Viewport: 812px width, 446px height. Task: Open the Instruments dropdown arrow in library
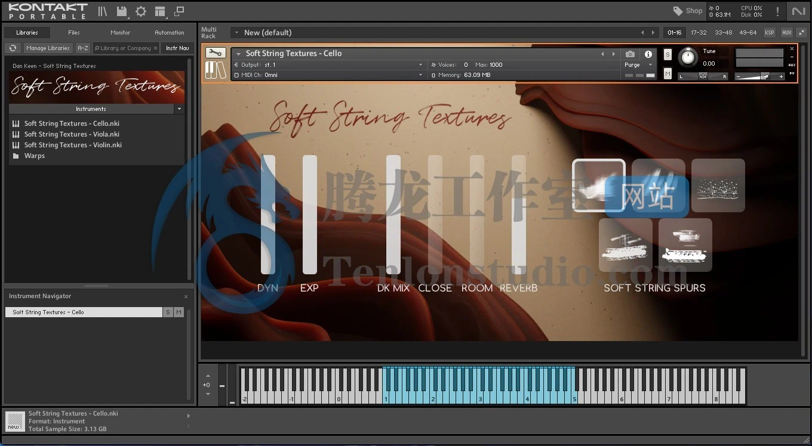(179, 109)
